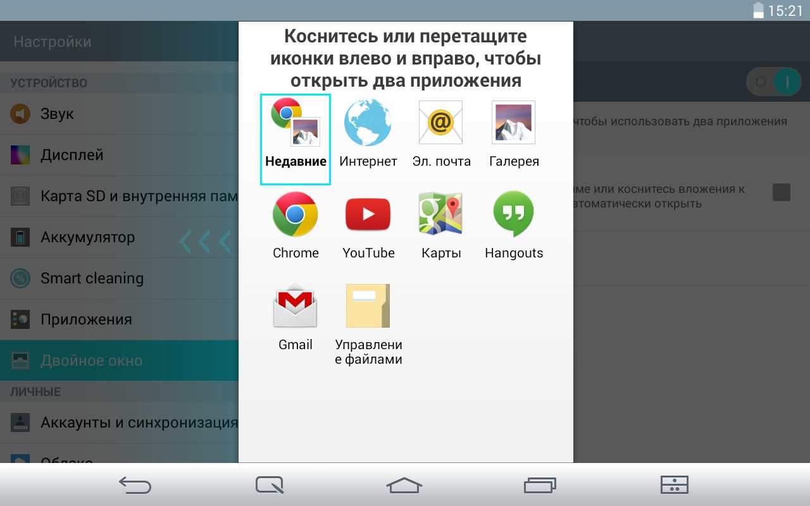Open the Gmail app
The height and width of the screenshot is (506, 810).
(x=296, y=307)
